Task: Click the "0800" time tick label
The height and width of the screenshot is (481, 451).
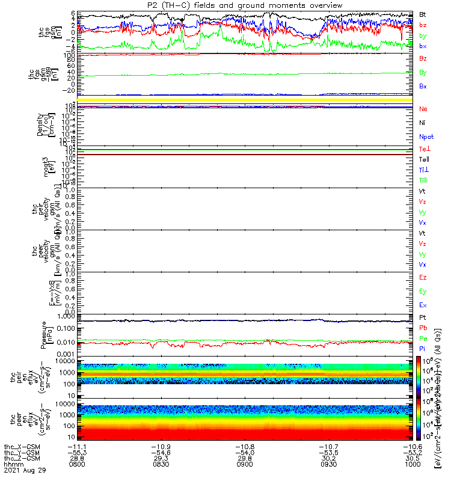Action: [x=77, y=464]
